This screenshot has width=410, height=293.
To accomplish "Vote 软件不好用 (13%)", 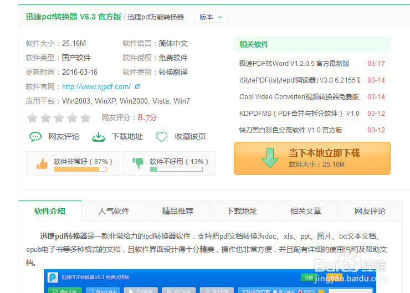I will coord(169,163).
